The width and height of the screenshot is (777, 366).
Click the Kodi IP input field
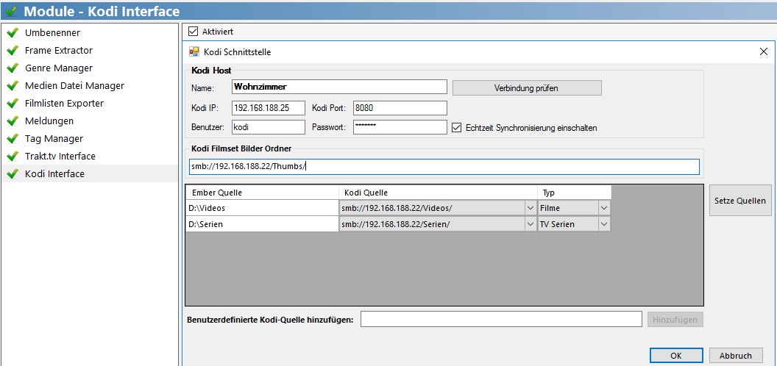coord(268,108)
